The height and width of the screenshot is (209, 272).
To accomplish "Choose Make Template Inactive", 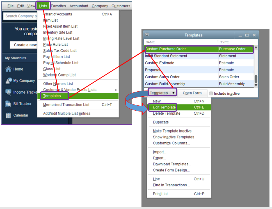I will 179,131.
